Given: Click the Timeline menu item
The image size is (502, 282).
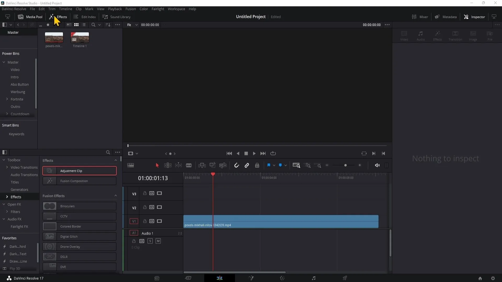Looking at the screenshot, I should pyautogui.click(x=65, y=9).
